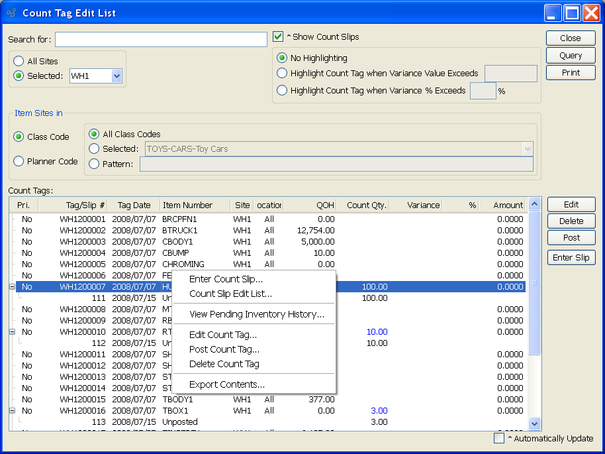Viewport: 605px width, 454px height.
Task: Enable the Show Count Slips checkbox
Action: click(279, 37)
